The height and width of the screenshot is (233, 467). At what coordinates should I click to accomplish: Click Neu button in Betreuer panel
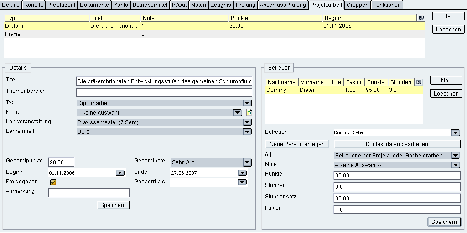[x=446, y=81]
